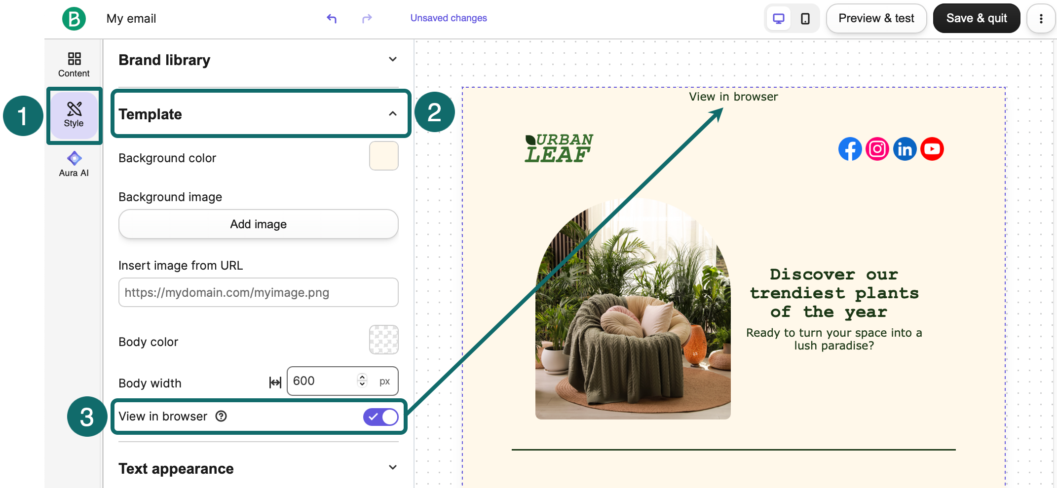Click the Brevo logo in the top bar
Viewport: 1057px width, 488px height.
[x=74, y=18]
